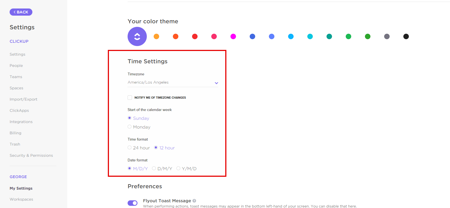Set calendar week start to Monday
The image size is (450, 208).
[x=130, y=127]
